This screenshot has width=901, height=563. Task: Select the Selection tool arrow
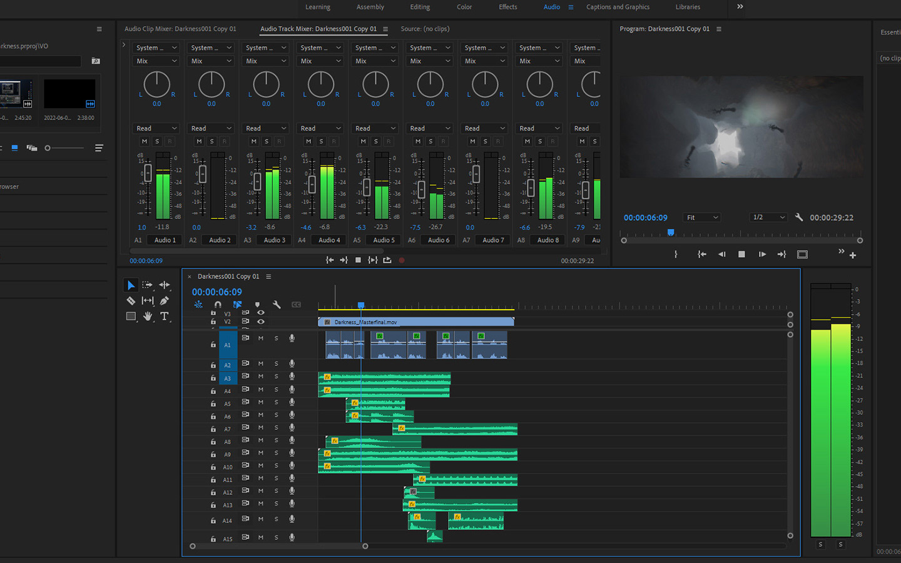click(x=131, y=285)
